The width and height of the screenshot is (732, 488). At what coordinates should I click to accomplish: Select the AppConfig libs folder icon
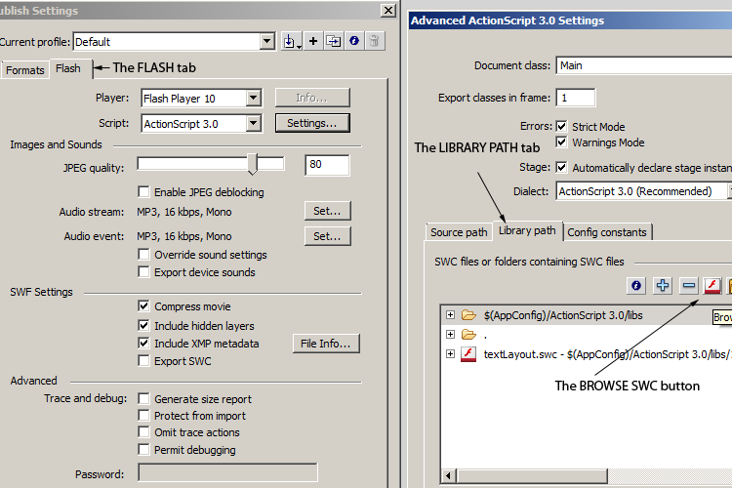[x=468, y=315]
